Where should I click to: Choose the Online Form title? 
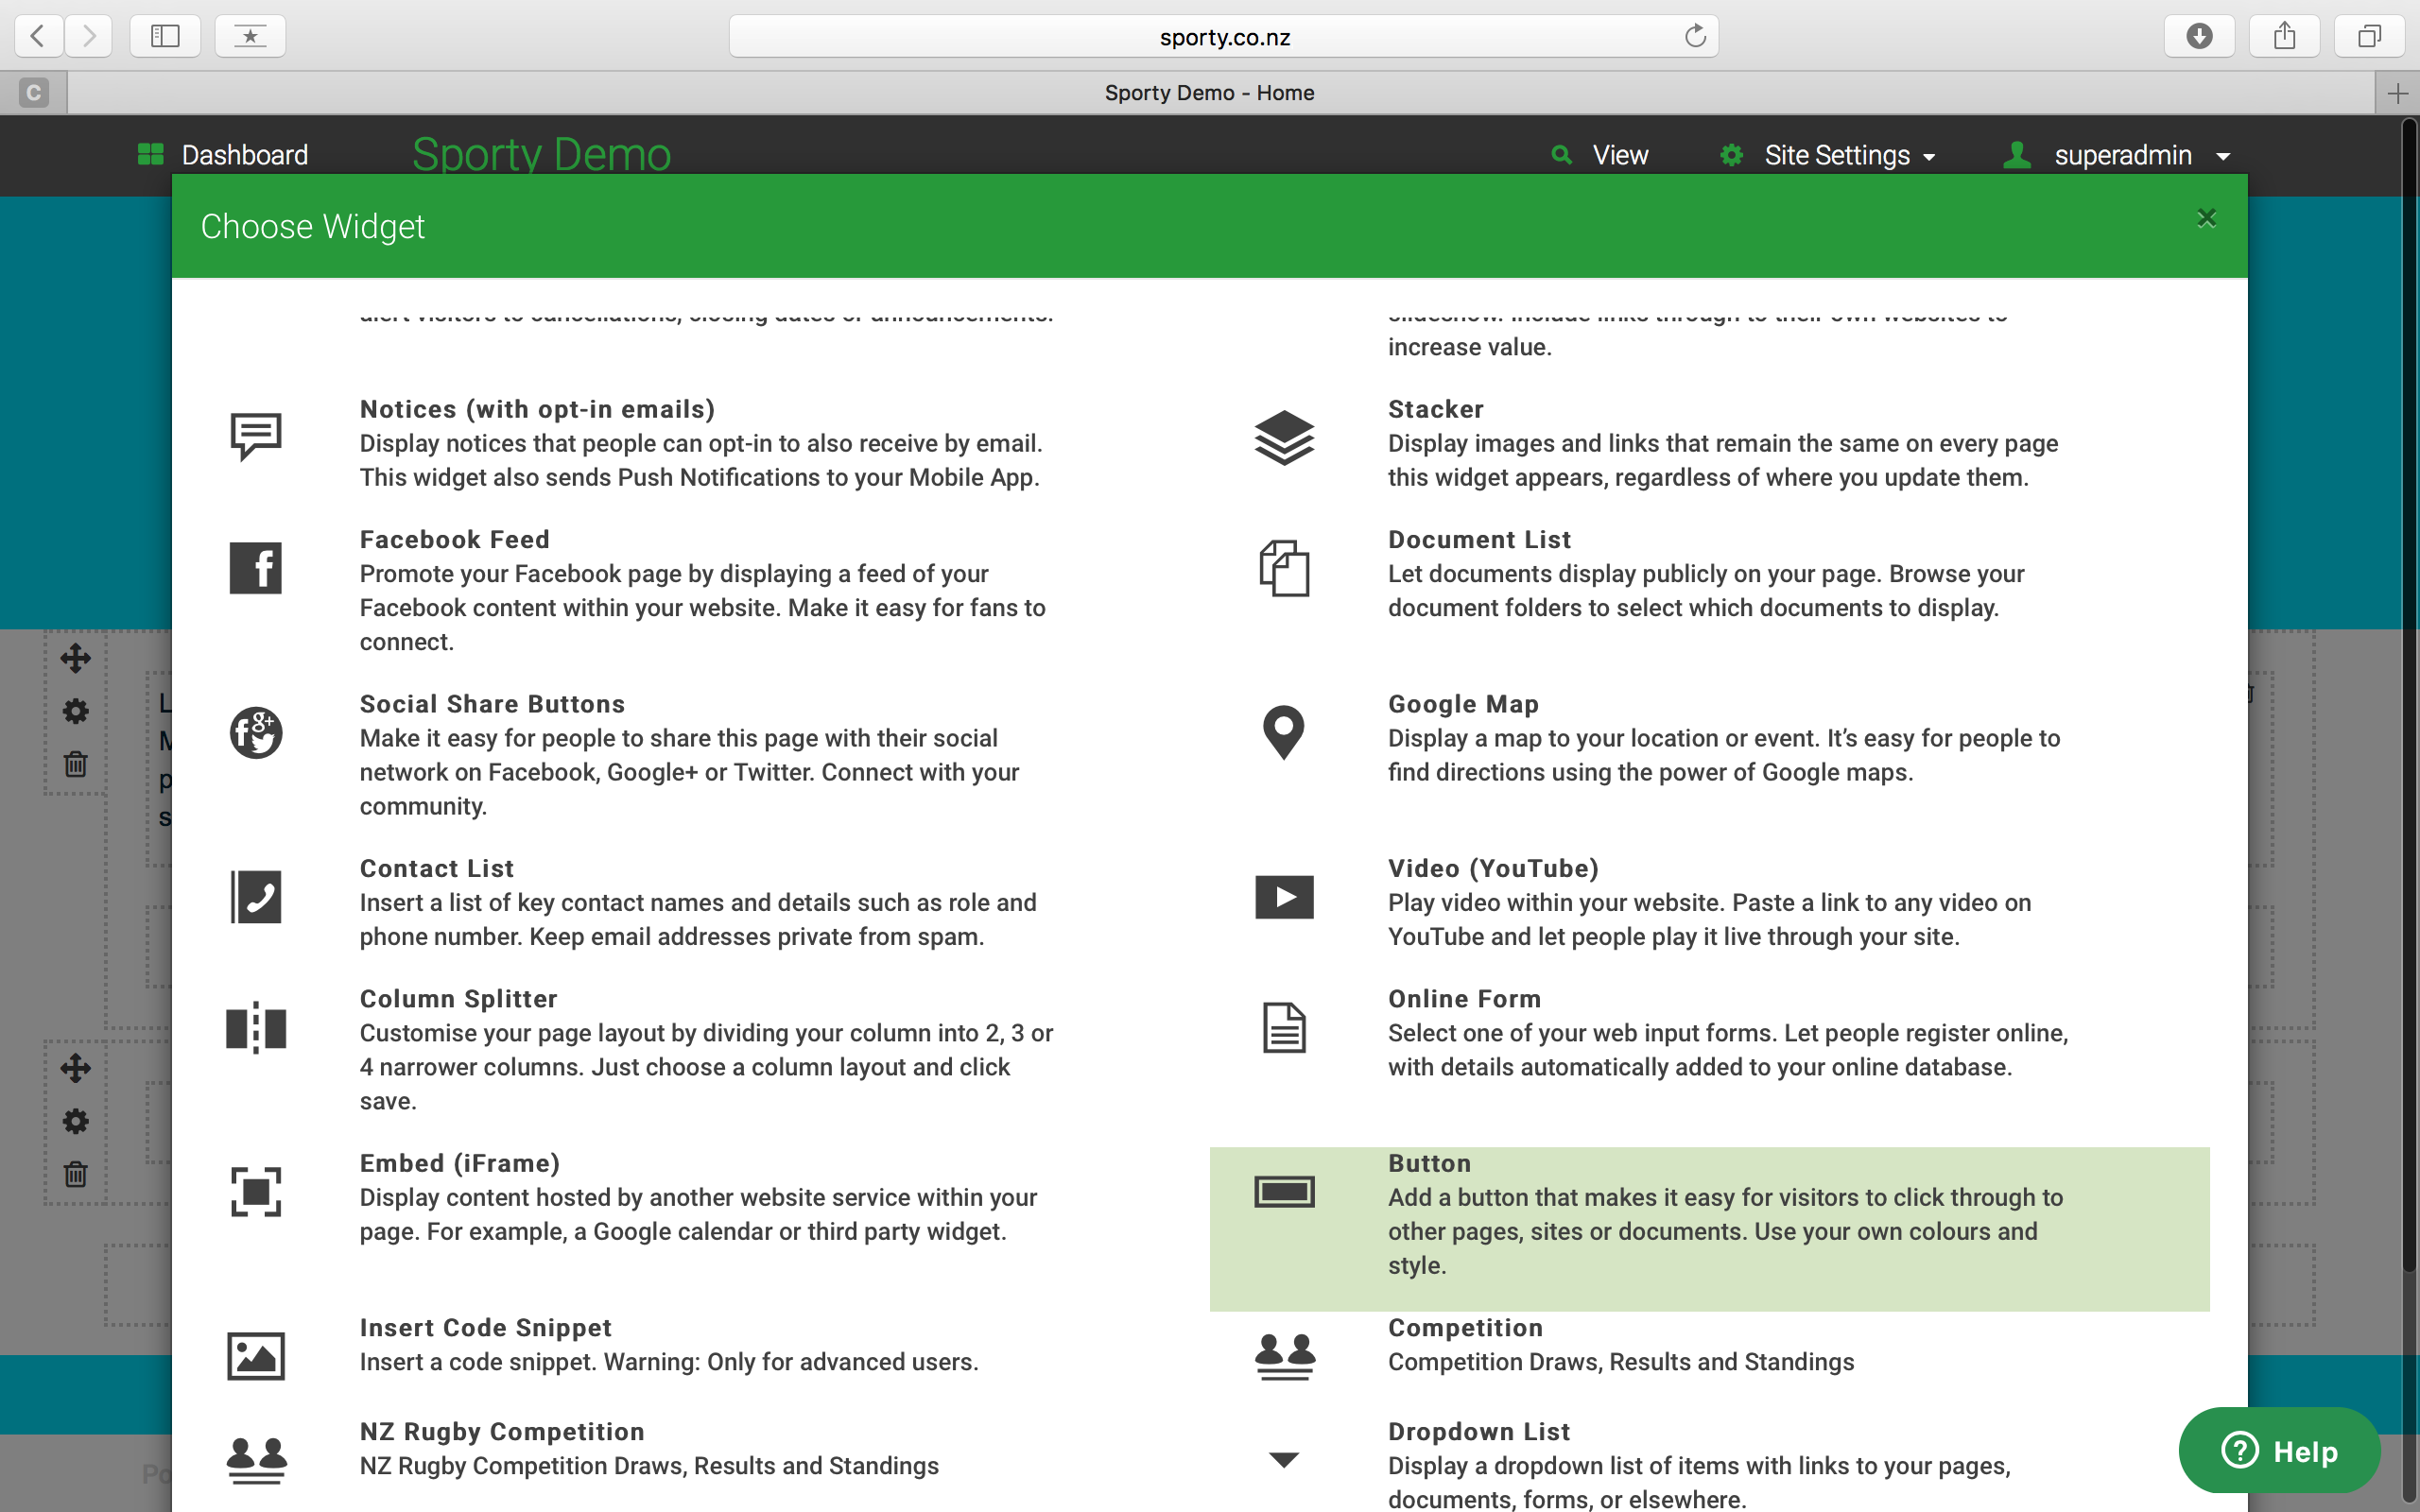pyautogui.click(x=1464, y=999)
